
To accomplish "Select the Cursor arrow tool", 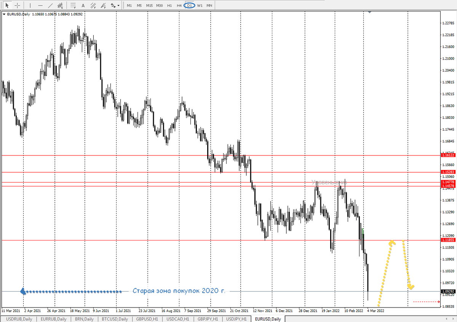I will (x=6, y=5).
